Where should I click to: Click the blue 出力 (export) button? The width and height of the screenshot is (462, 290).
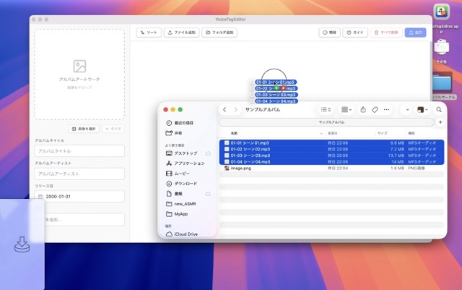click(x=416, y=33)
